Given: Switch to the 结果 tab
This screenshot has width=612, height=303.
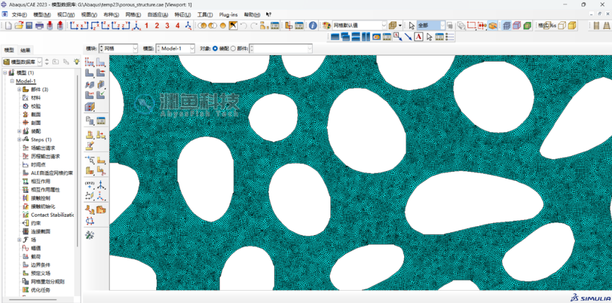Looking at the screenshot, I should coord(26,50).
